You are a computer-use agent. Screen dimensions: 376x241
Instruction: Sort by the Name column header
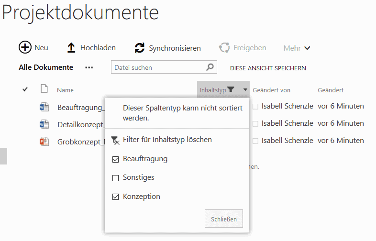(x=65, y=90)
